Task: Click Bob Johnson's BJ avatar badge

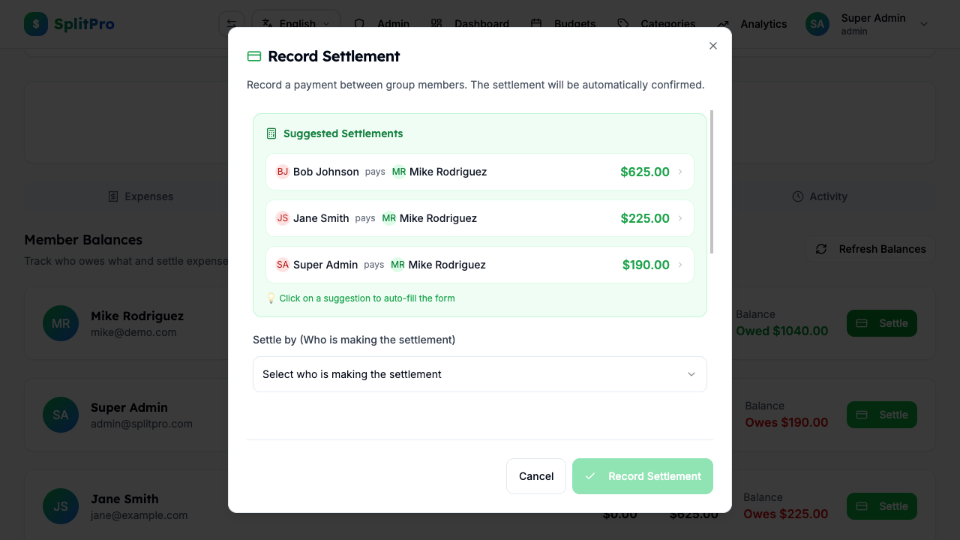Action: [283, 172]
